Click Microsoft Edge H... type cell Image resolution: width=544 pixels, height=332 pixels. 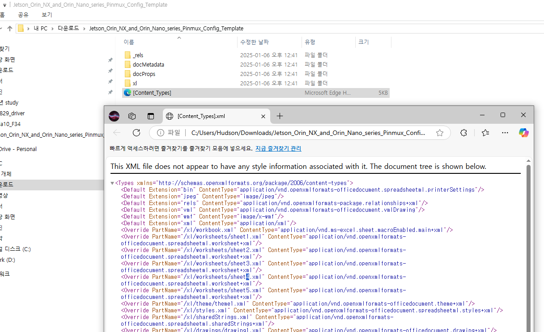[328, 93]
